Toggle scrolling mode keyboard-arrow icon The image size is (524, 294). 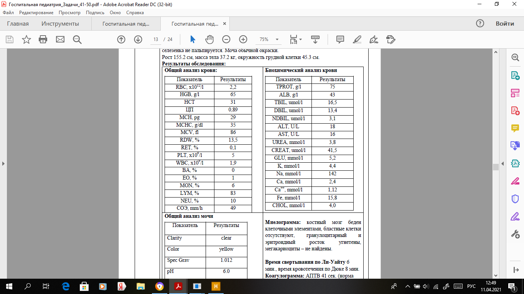pyautogui.click(x=315, y=39)
